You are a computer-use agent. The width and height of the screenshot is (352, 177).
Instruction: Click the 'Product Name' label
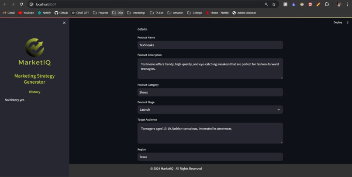click(146, 37)
